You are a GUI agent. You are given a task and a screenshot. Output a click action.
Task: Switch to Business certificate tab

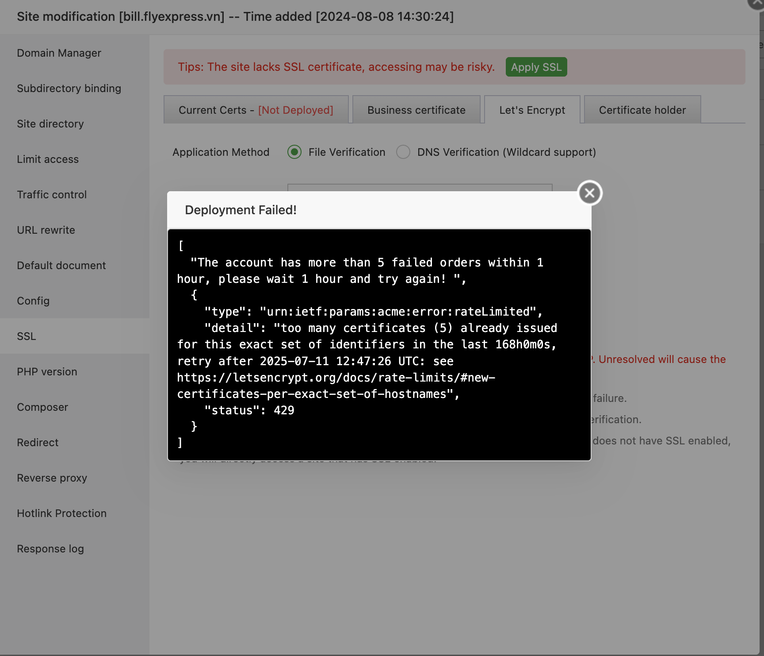pyautogui.click(x=416, y=110)
